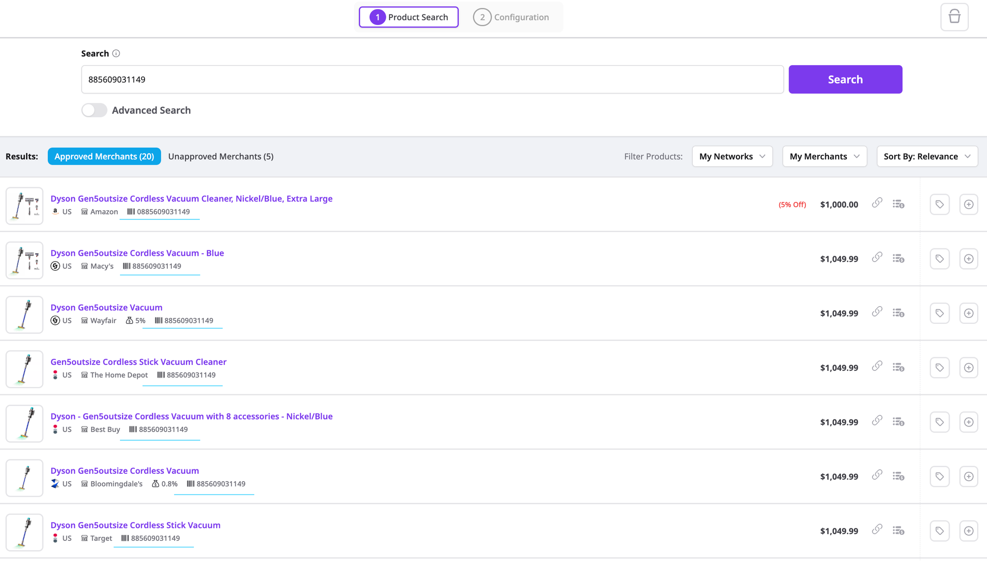The width and height of the screenshot is (987, 561).
Task: Add Target Dyson product with plus icon
Action: (968, 531)
